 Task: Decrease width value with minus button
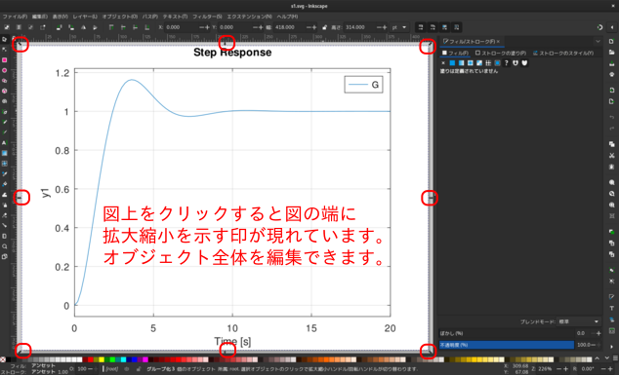pyautogui.click(x=309, y=27)
